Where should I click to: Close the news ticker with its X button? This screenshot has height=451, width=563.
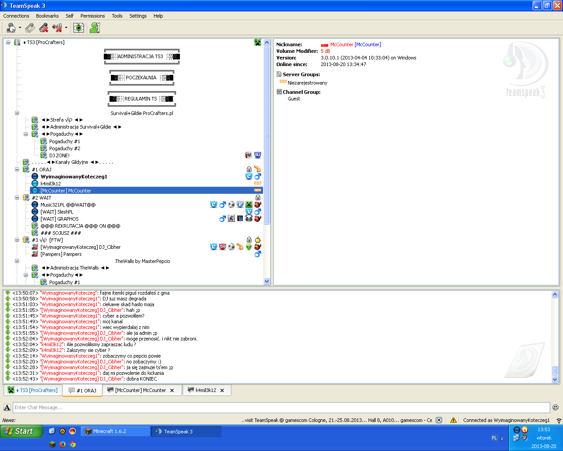pos(439,420)
